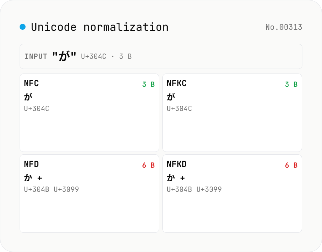
Task: Click the NFC card title
Action: click(31, 83)
